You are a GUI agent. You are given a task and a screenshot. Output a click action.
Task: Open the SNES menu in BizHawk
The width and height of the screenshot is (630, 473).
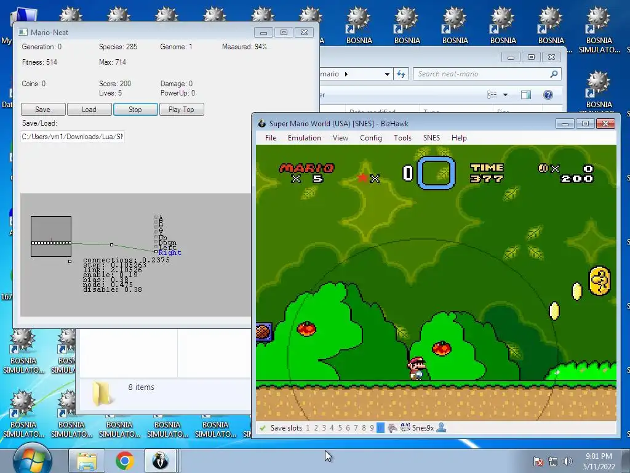[x=431, y=138]
